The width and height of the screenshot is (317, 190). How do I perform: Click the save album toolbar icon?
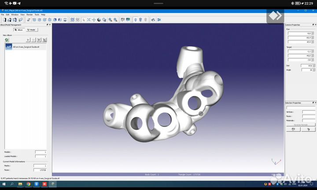14,20
